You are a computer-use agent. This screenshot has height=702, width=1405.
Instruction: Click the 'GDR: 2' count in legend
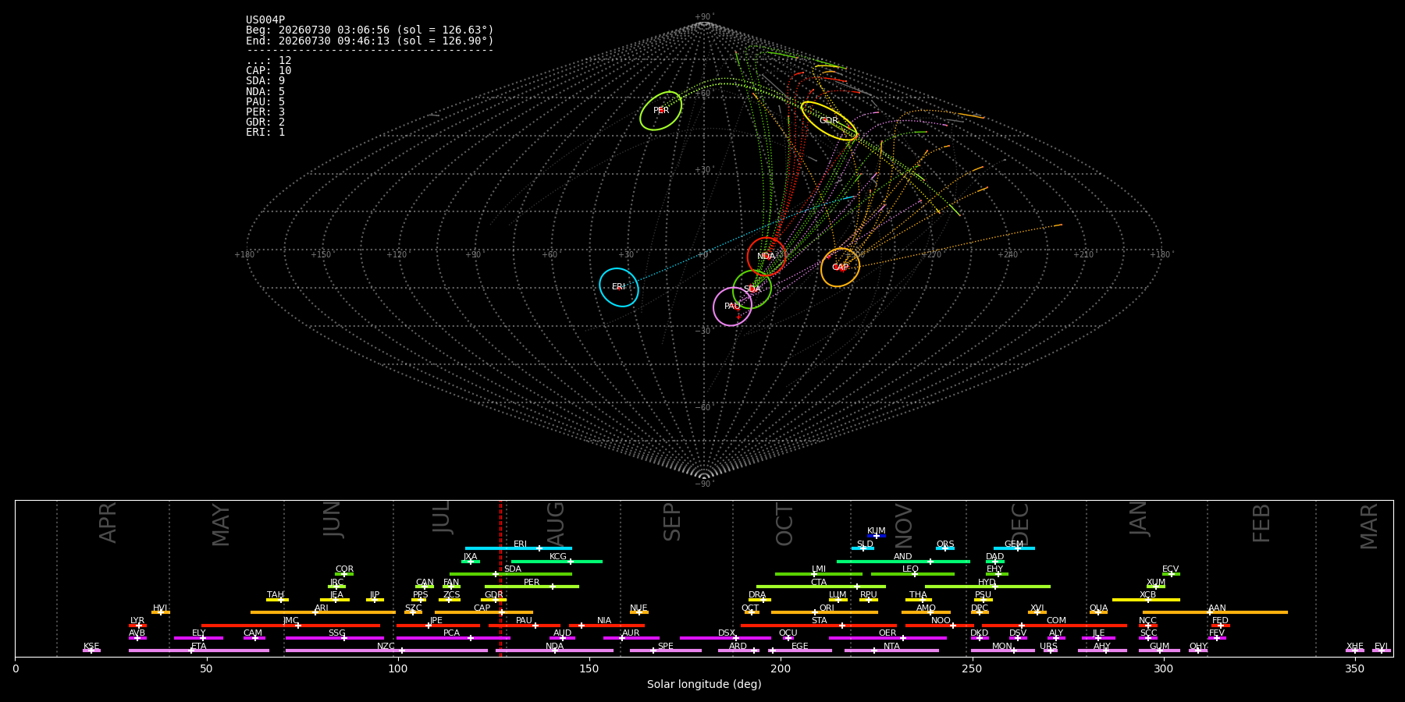(265, 122)
